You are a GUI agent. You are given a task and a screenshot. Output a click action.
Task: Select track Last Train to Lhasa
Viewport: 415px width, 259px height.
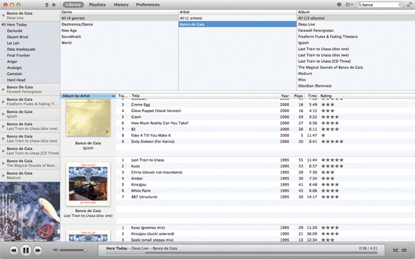click(266, 160)
